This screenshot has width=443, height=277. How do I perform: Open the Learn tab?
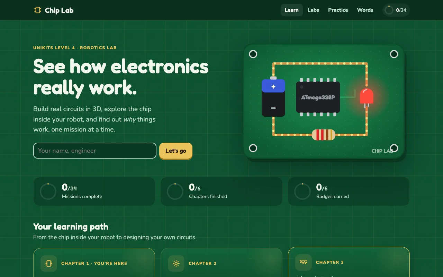click(291, 10)
